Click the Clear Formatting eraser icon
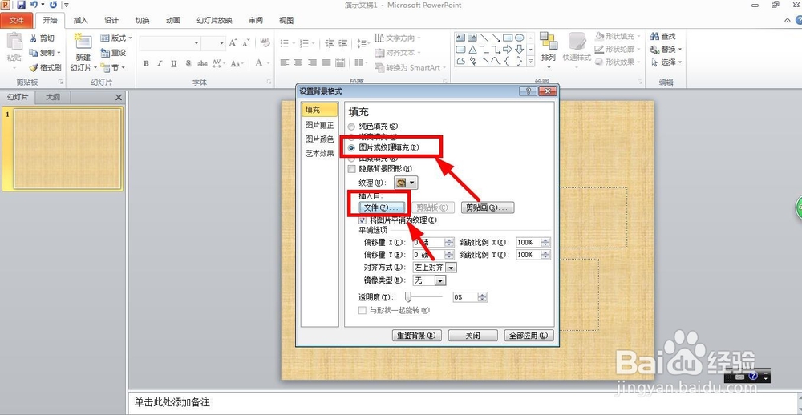This screenshot has width=802, height=415. 265,42
